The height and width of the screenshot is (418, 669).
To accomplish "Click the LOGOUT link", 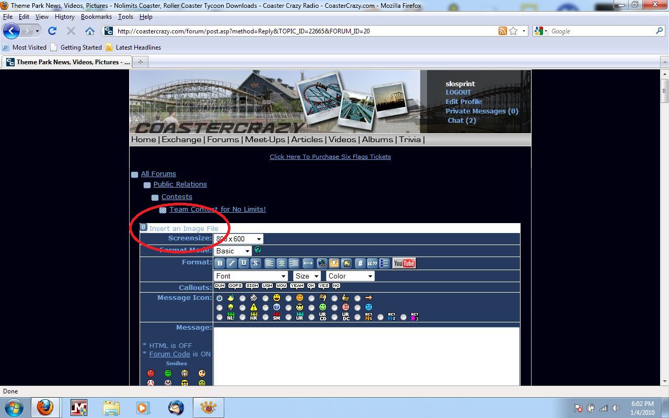I will [458, 92].
